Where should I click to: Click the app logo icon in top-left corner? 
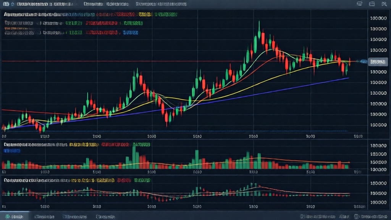pos(5,4)
